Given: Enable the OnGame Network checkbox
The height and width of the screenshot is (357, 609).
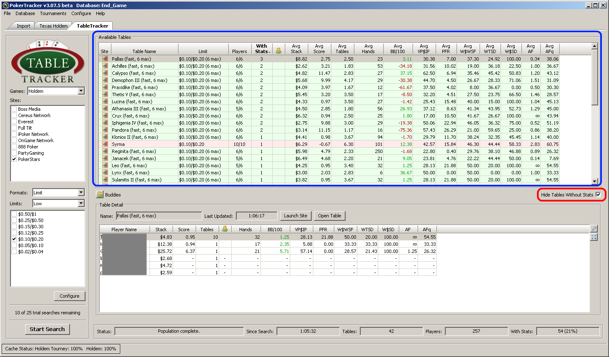Looking at the screenshot, I should point(14,140).
